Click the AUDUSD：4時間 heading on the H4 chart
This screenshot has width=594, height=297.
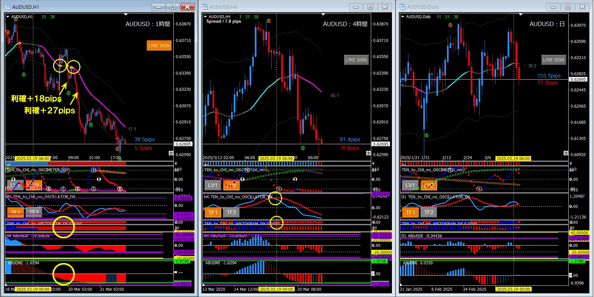tap(345, 24)
